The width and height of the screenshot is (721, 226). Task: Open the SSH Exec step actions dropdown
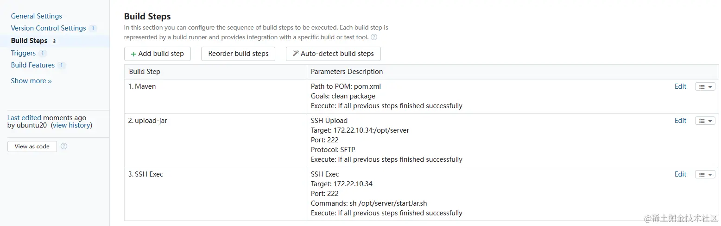705,174
